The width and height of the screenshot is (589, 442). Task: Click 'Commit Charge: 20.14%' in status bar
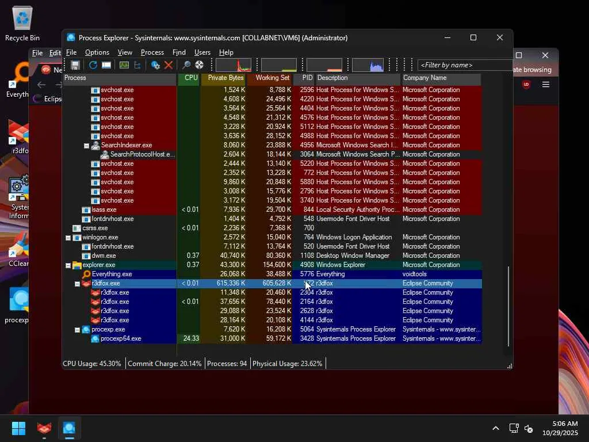pos(165,364)
